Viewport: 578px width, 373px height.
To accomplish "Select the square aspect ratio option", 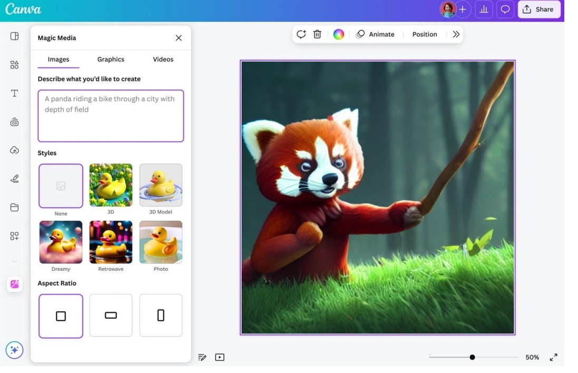I will [x=61, y=316].
